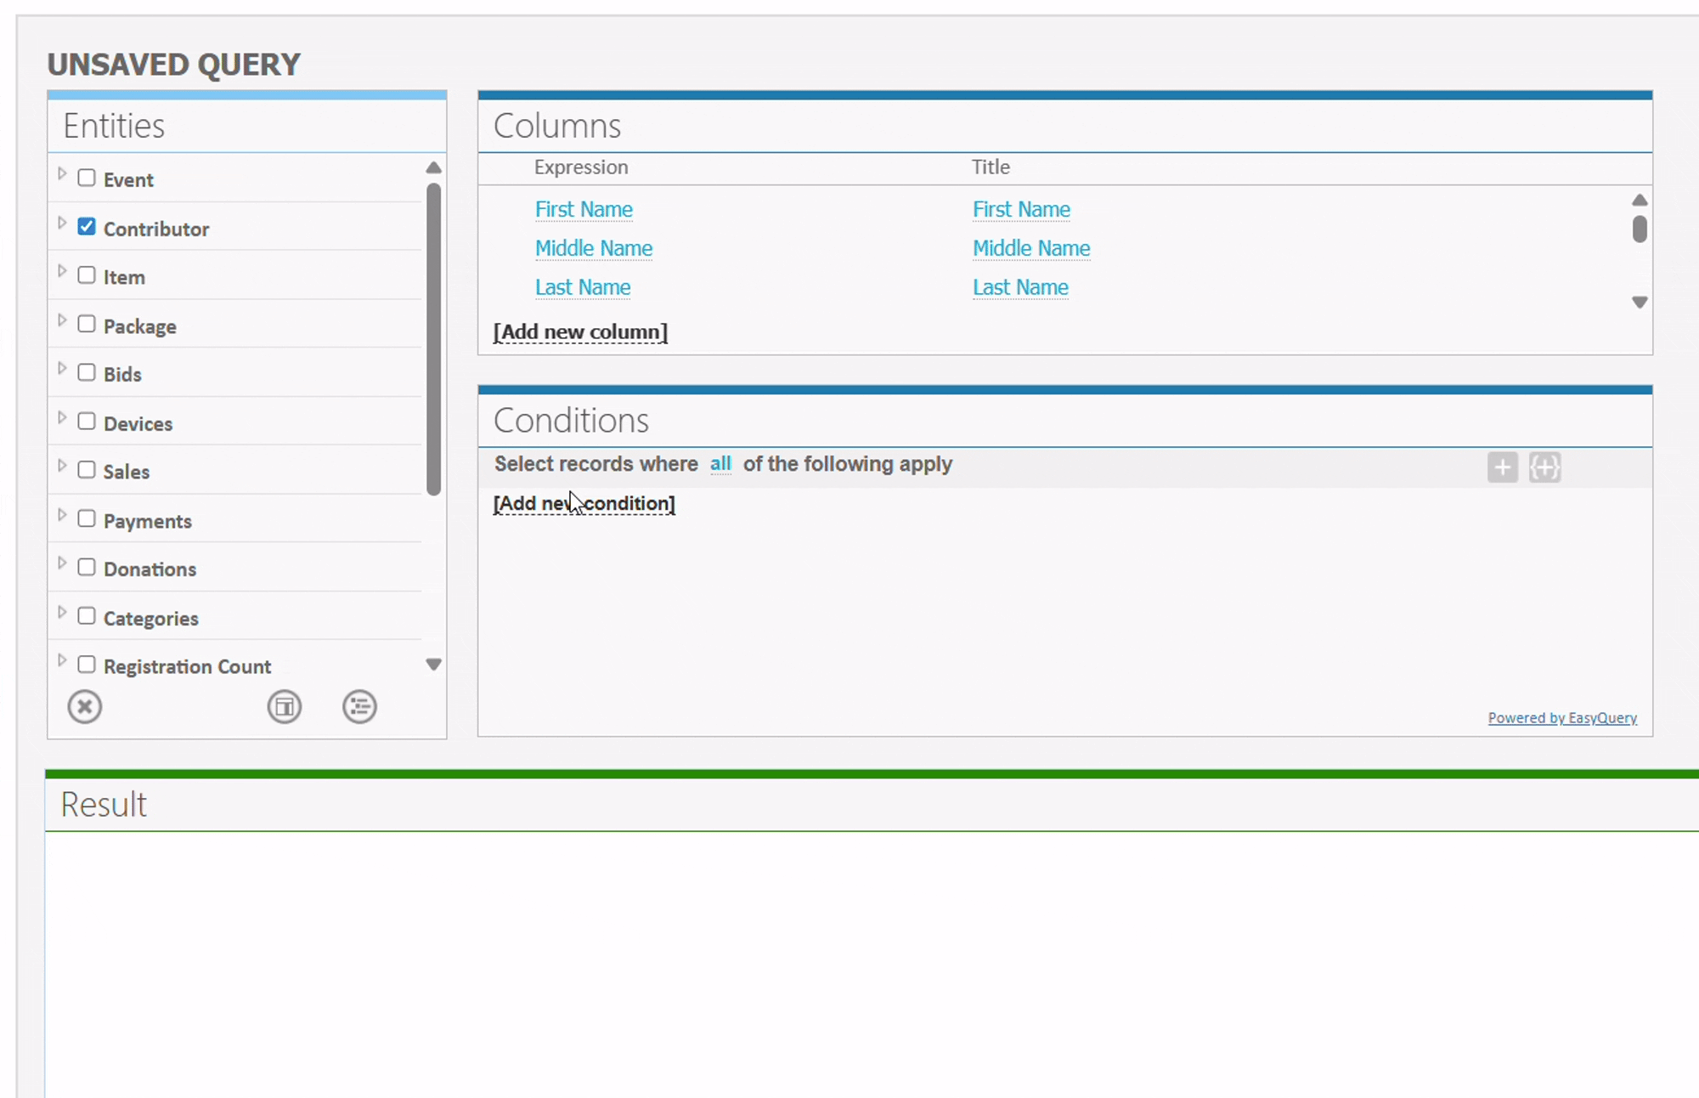Click the add conditions list icon under Entities
Viewport: 1699px width, 1098px height.
pos(359,707)
